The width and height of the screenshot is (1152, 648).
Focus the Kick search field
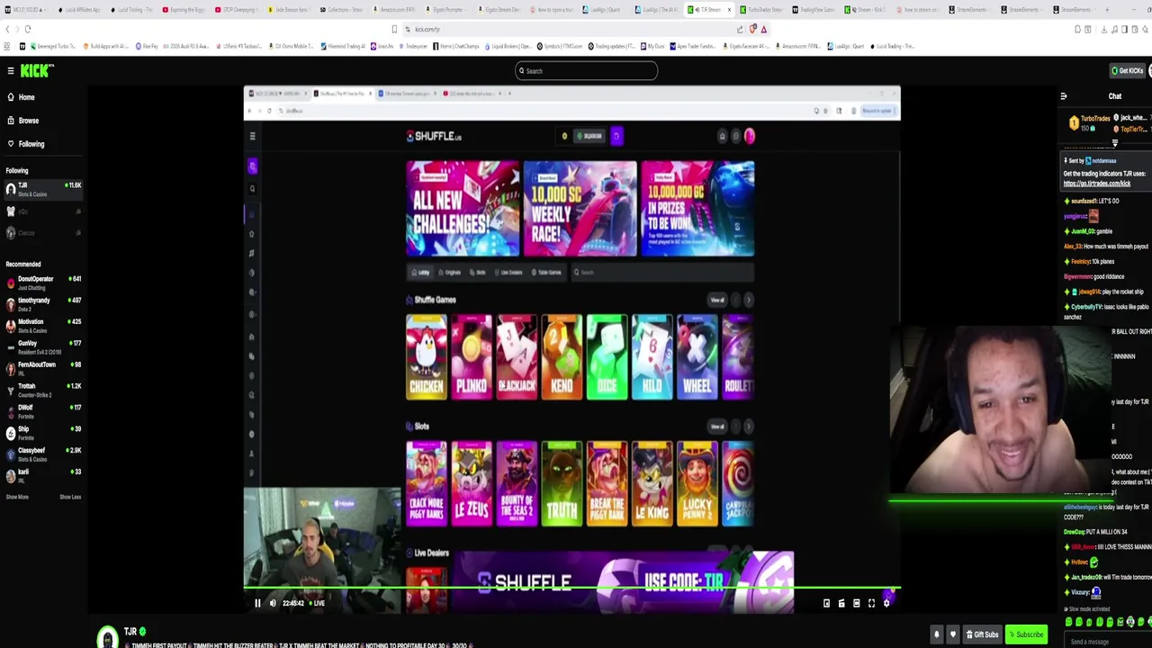point(586,71)
